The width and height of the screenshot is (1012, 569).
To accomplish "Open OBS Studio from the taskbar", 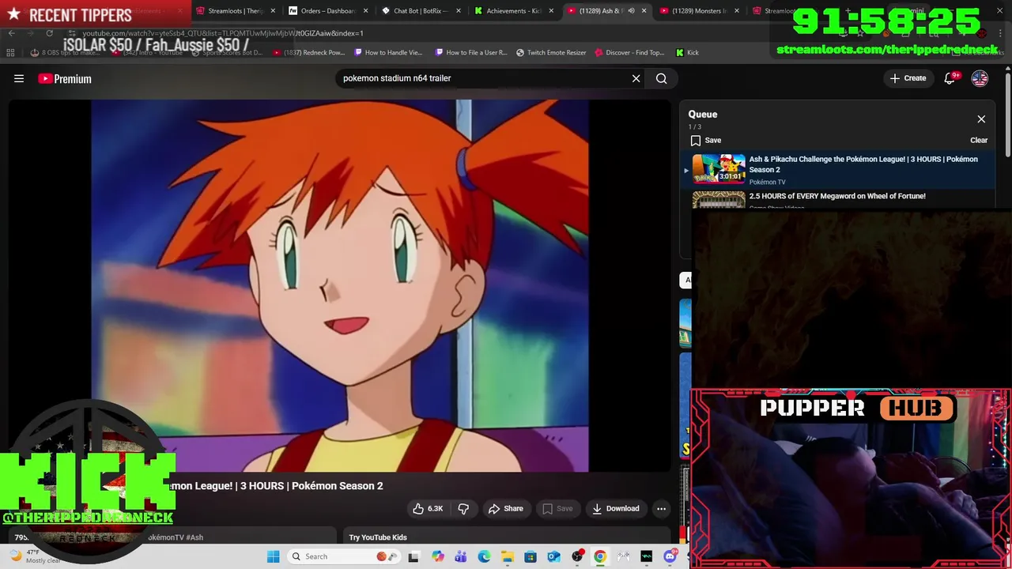I will coord(577,556).
